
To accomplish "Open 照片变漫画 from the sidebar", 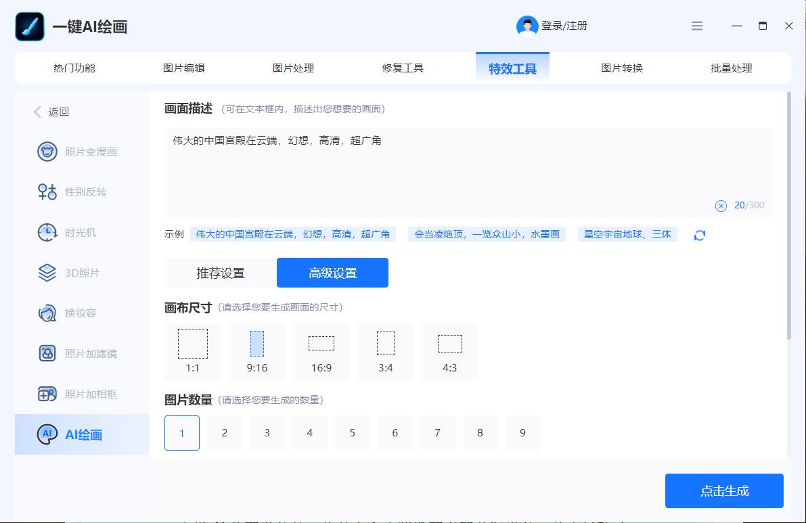I will coord(83,152).
